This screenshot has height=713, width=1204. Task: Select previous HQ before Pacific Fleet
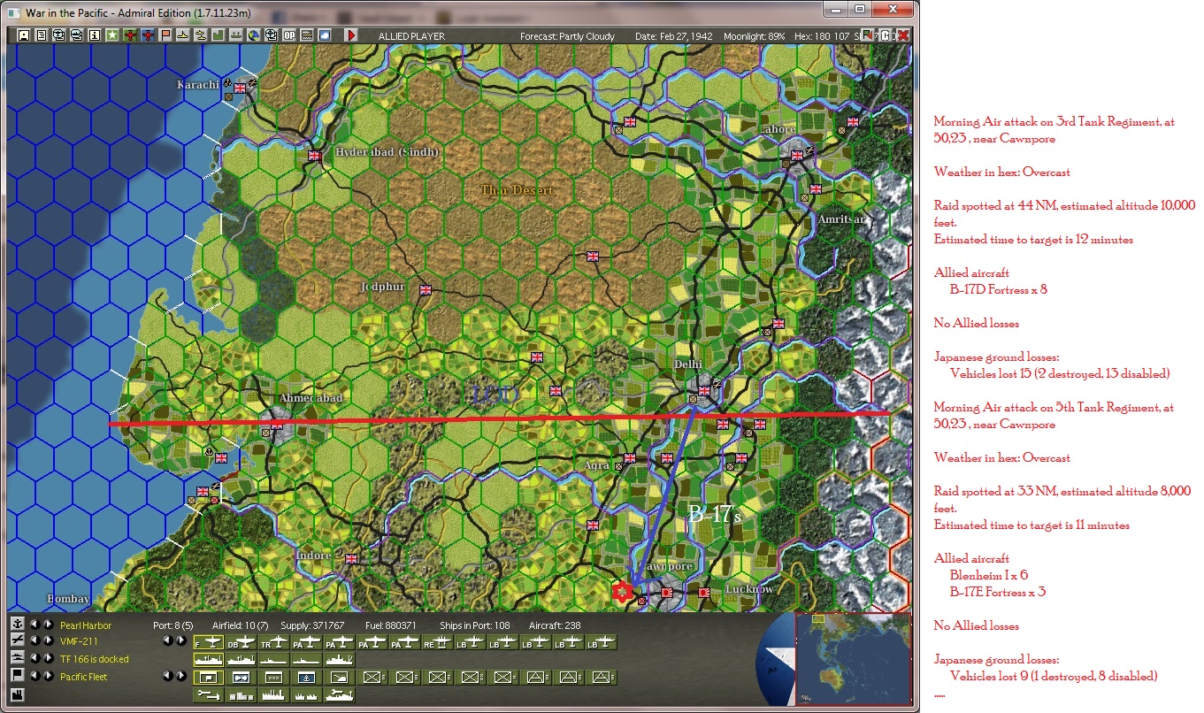tap(35, 676)
